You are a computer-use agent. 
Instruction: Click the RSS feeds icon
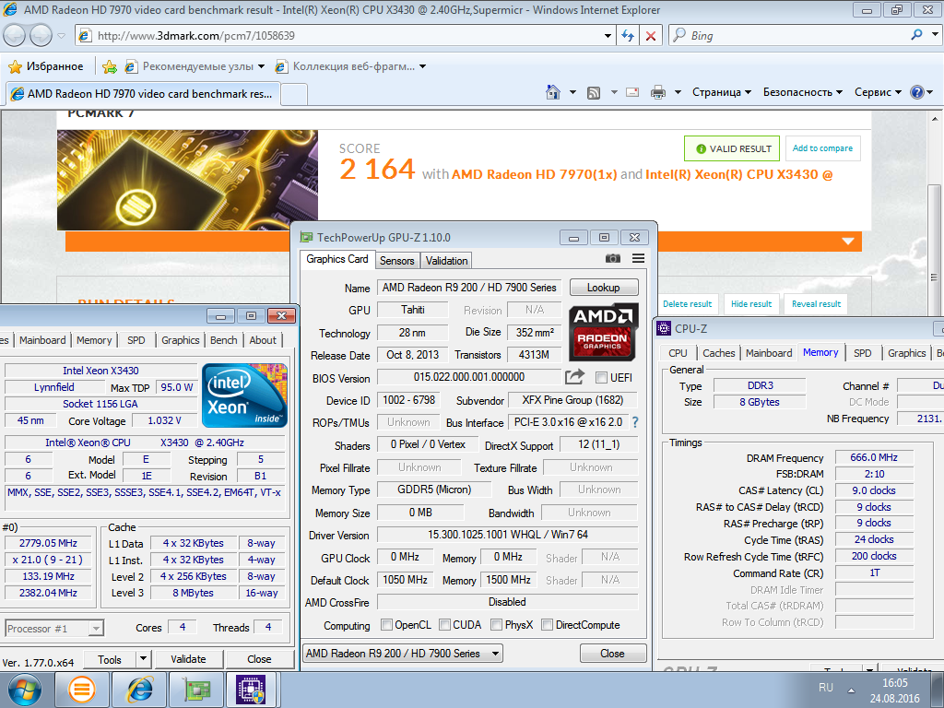tap(594, 93)
